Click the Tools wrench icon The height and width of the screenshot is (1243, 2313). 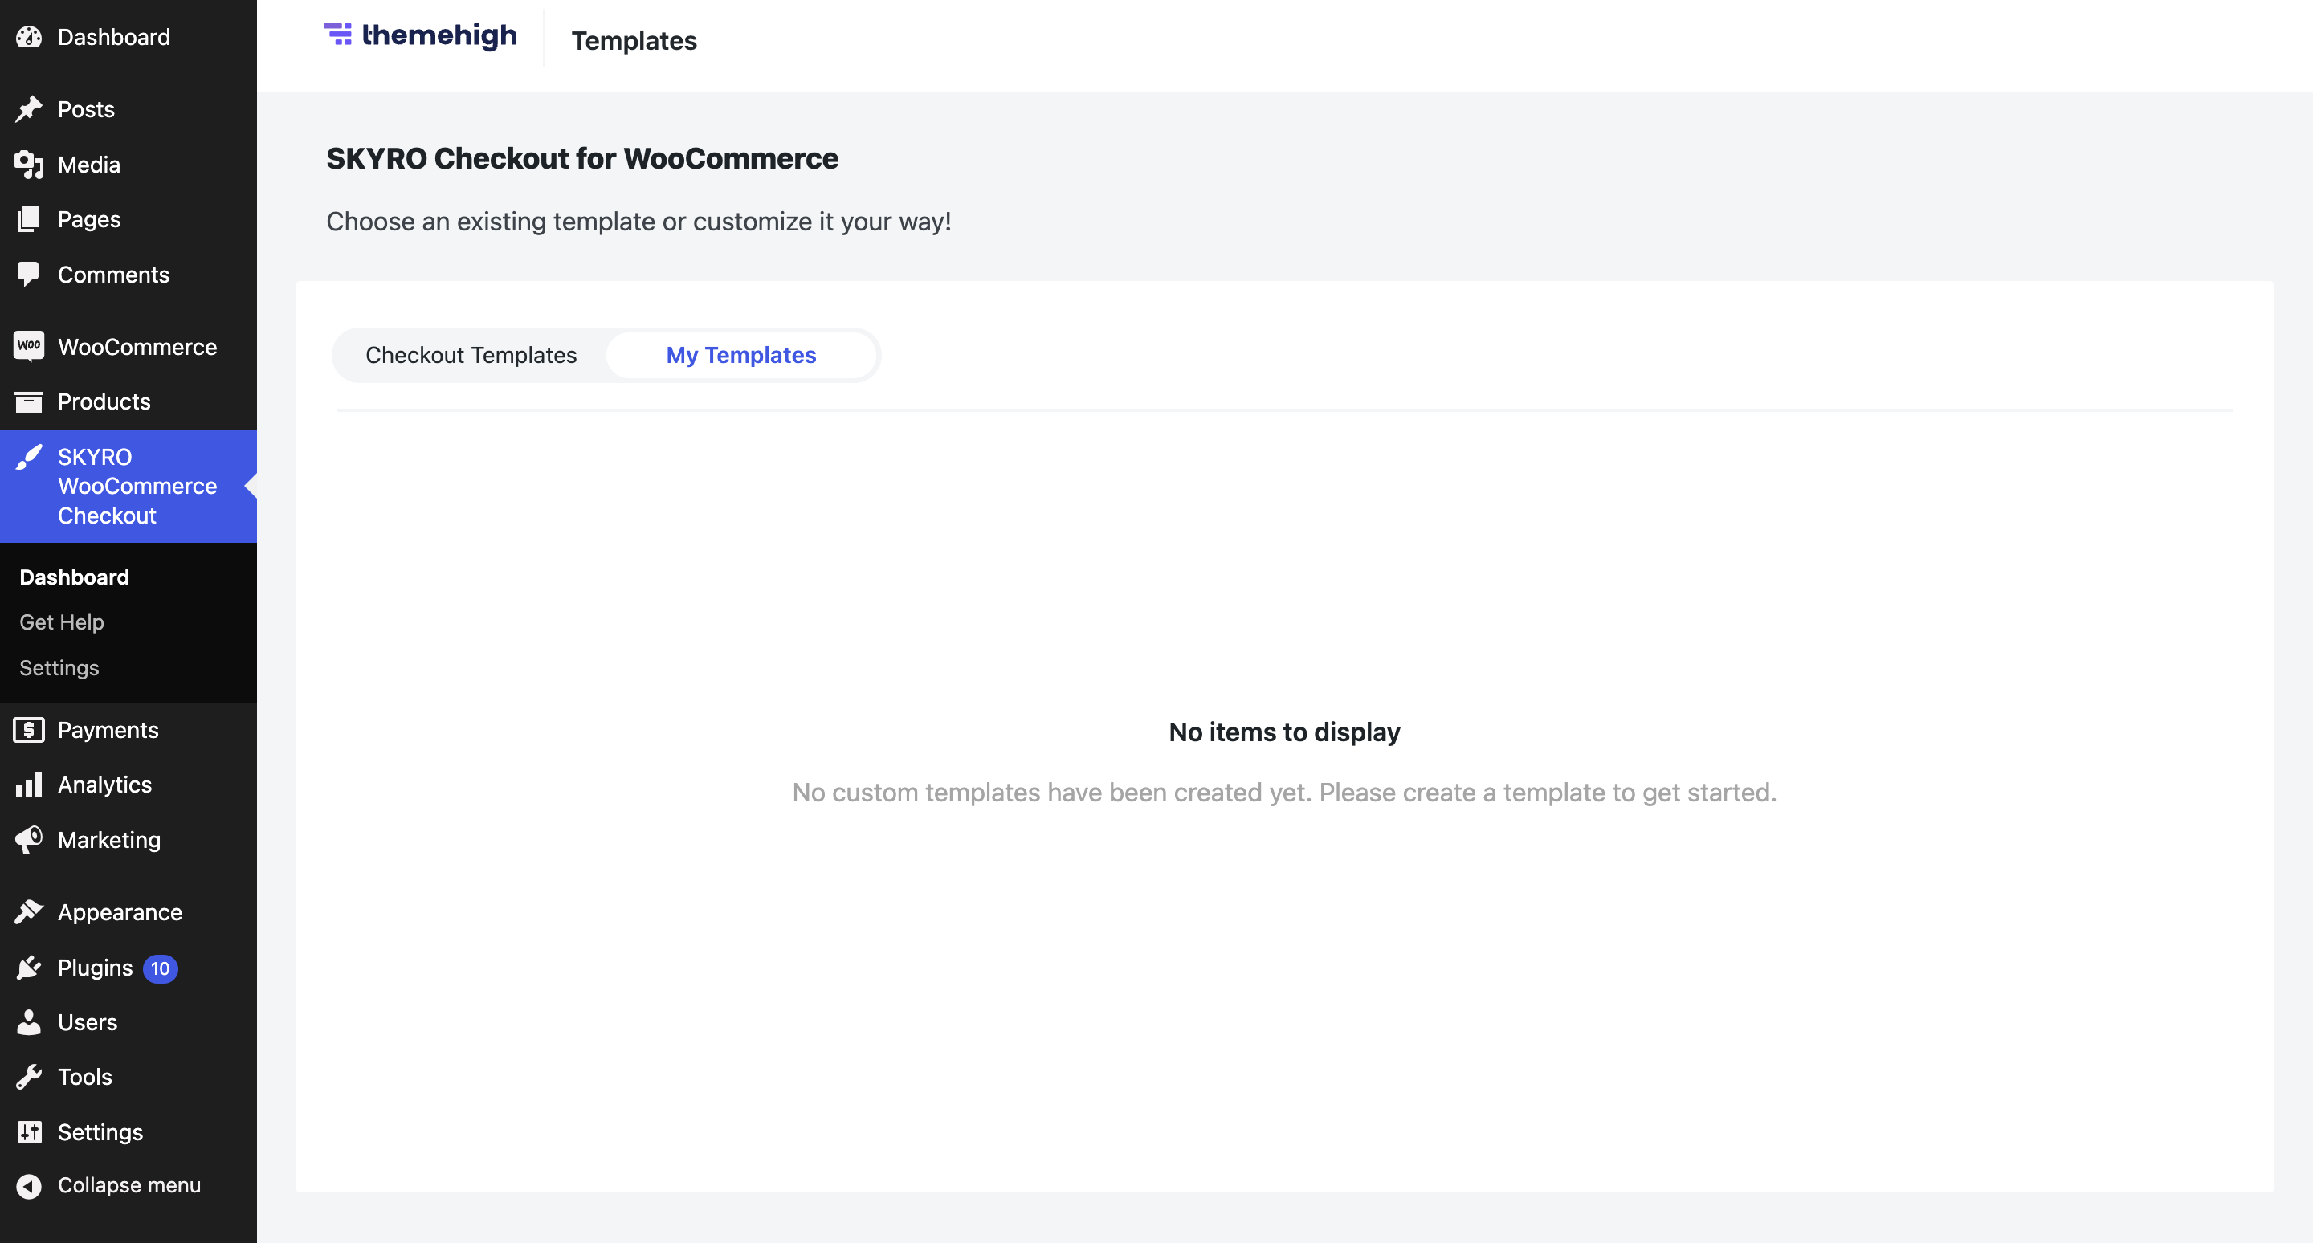pos(29,1077)
